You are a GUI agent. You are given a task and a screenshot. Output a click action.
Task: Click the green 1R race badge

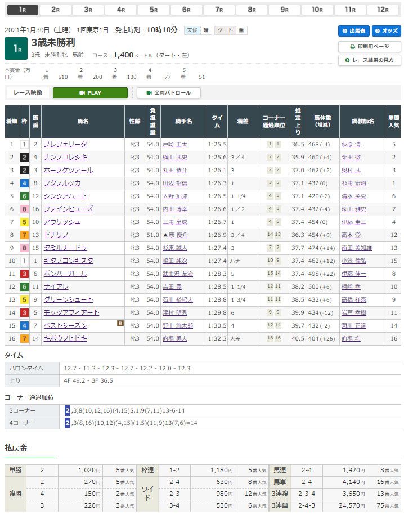coord(16,48)
